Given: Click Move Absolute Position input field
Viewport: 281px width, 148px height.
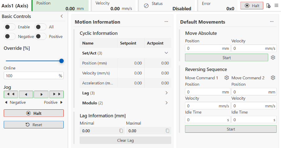Looking at the screenshot, I should click(208, 48).
